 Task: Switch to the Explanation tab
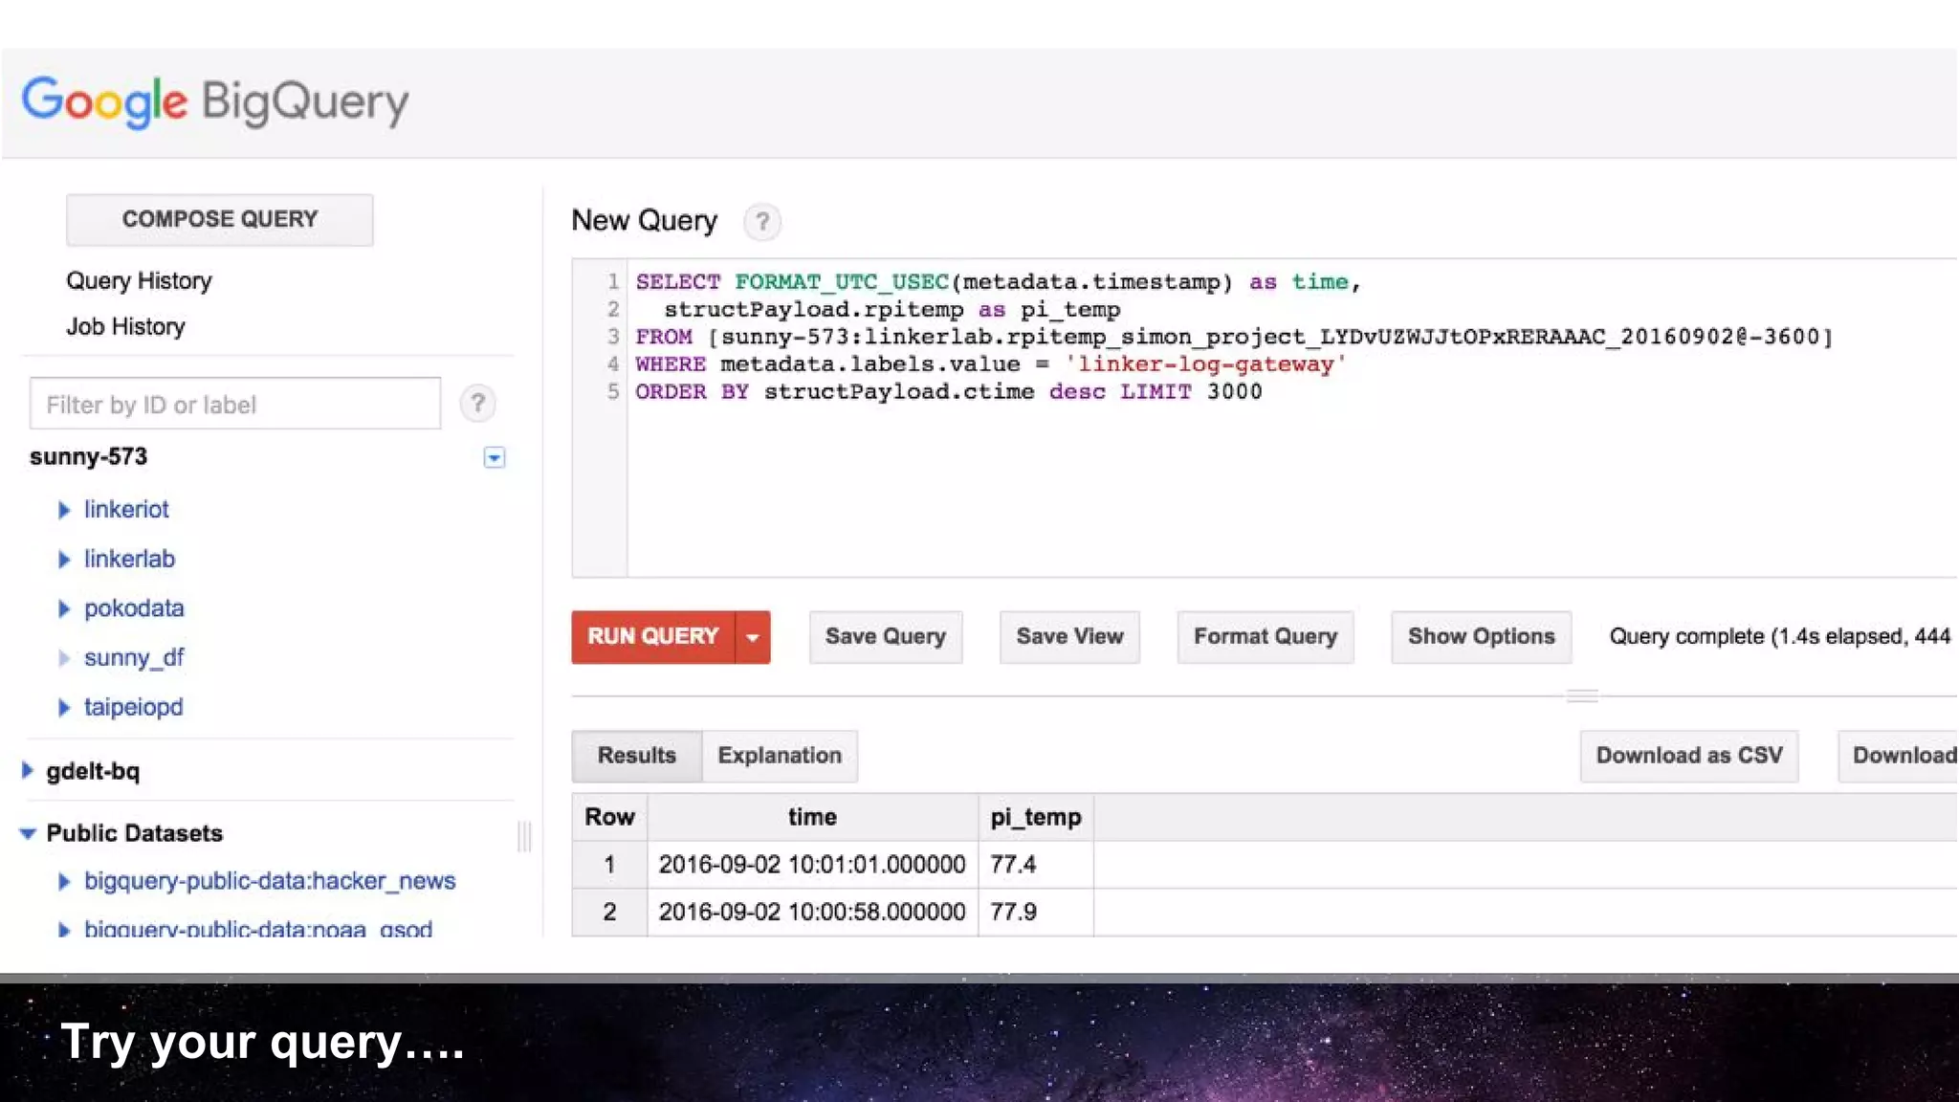point(779,756)
